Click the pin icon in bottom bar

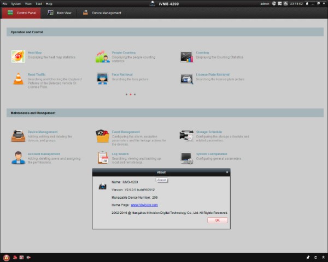click(x=308, y=258)
